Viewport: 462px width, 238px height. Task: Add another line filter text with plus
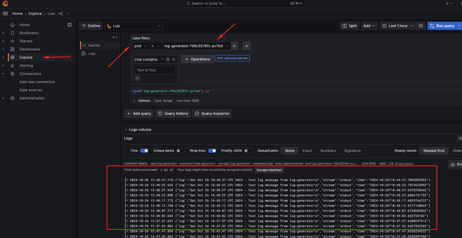[x=137, y=78]
